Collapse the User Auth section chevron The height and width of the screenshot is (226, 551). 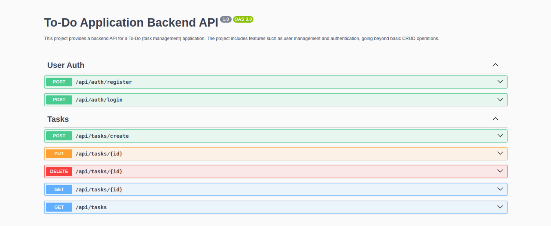tap(495, 65)
